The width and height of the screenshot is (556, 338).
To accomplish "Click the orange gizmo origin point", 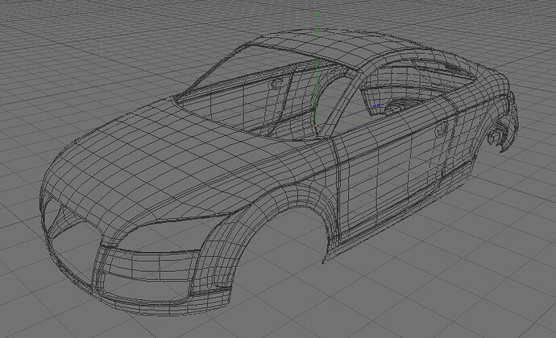I will click(316, 126).
